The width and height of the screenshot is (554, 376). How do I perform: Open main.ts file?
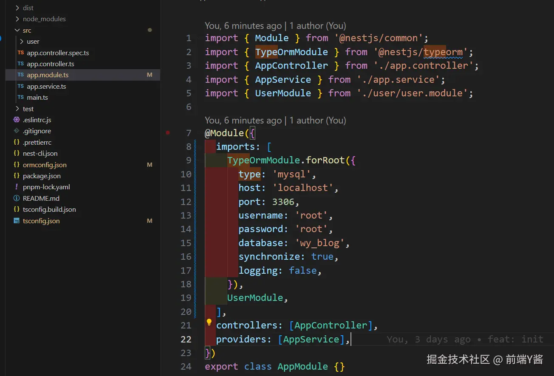pos(37,98)
